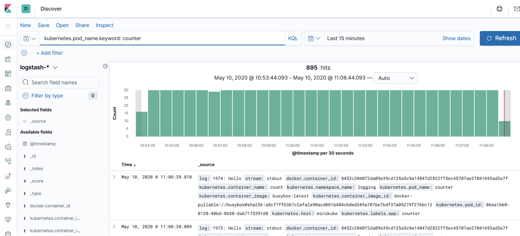Click Share in the top menu
The height and width of the screenshot is (236, 520).
coord(82,25)
